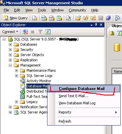Expand the Legacy folder
Image resolution: width=122 pixels, height=134 pixels.
click(16, 102)
